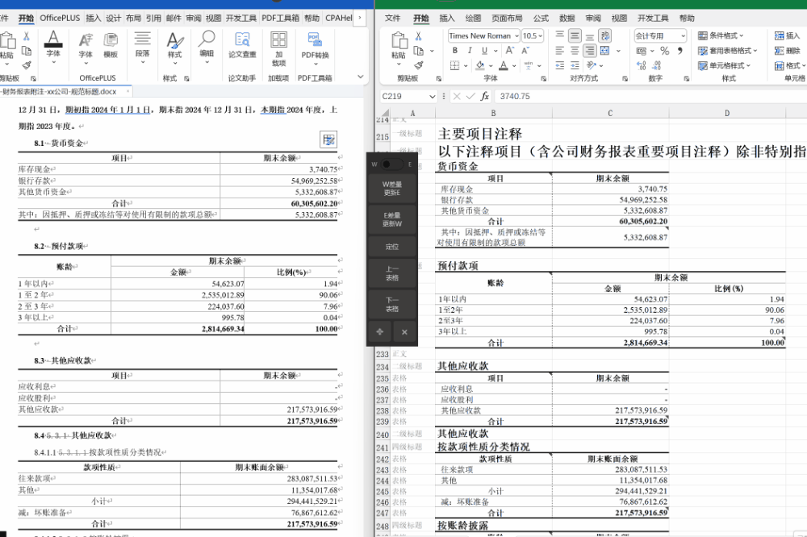
Task: Apply comma style in Excel number group
Action: click(679, 51)
